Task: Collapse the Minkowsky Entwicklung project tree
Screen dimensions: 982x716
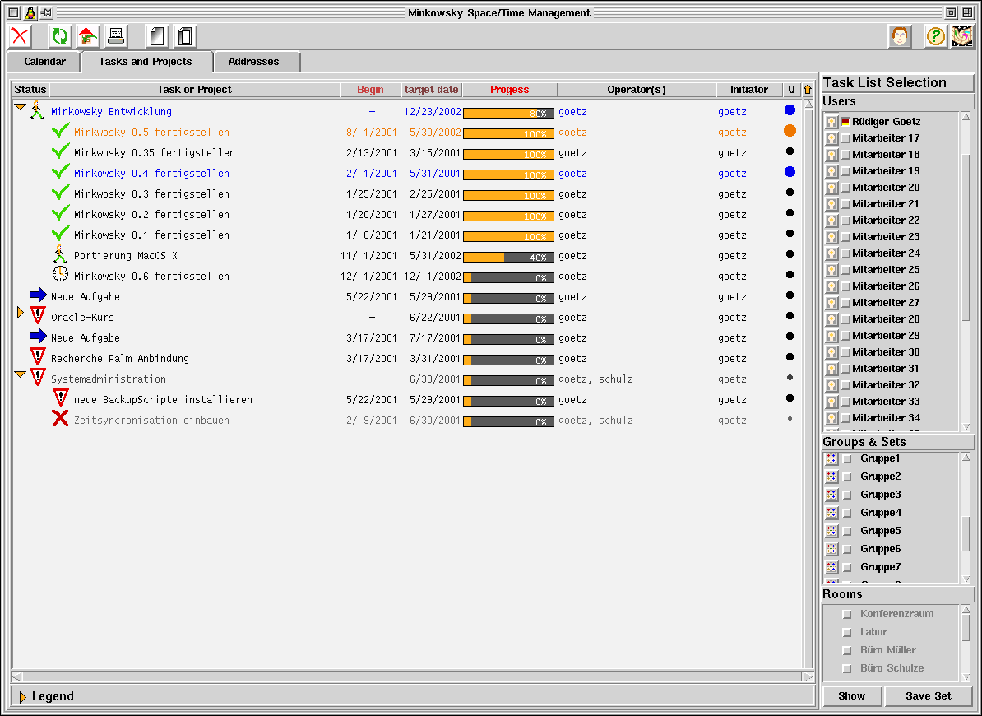Action: pos(20,107)
